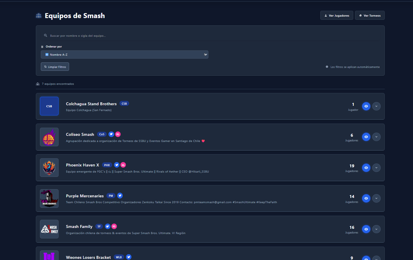The width and height of the screenshot is (413, 260).
Task: Expand the Coliseo Smash team row
Action: tap(376, 137)
